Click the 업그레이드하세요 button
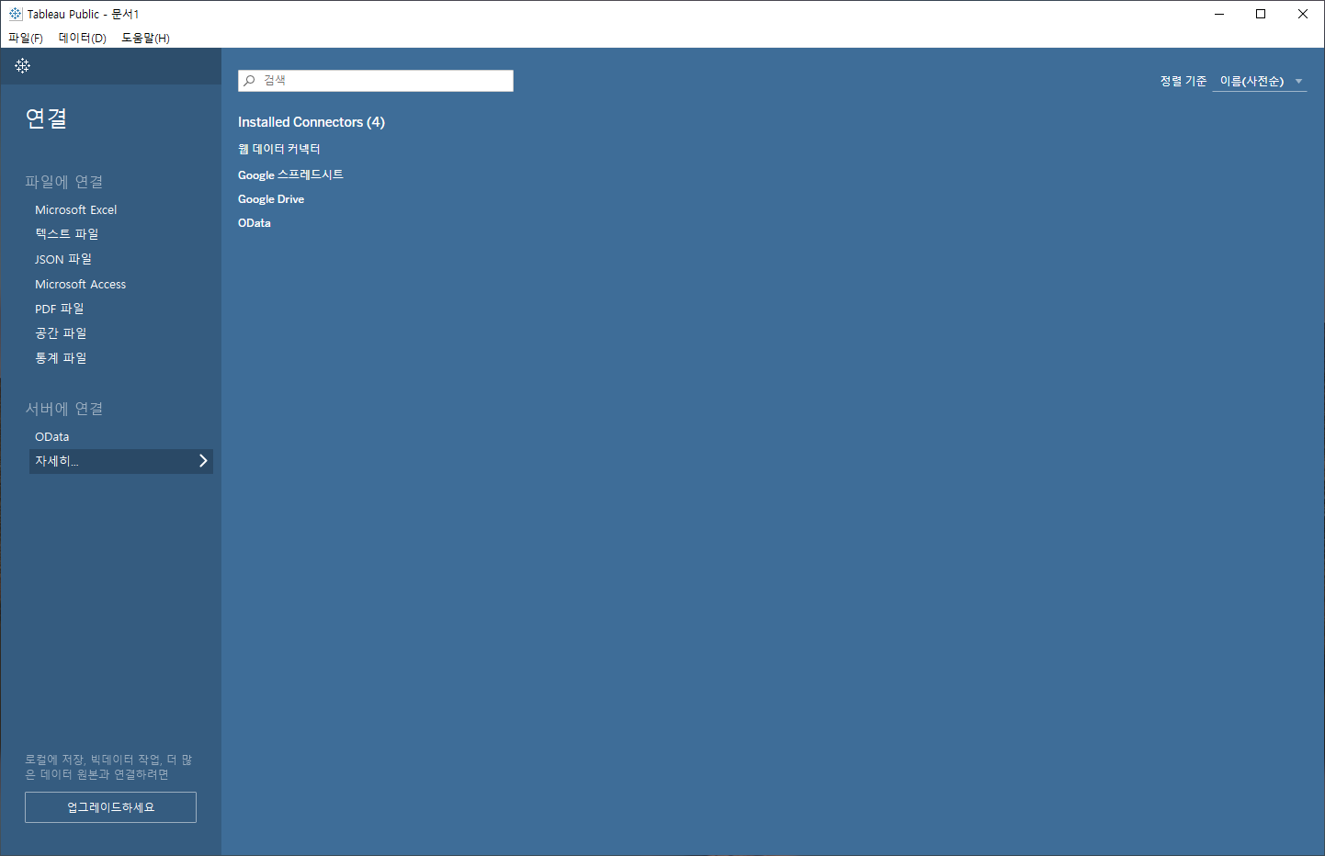The height and width of the screenshot is (856, 1325). (110, 807)
